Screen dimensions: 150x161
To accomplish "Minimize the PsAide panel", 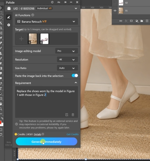I will [71, 2].
